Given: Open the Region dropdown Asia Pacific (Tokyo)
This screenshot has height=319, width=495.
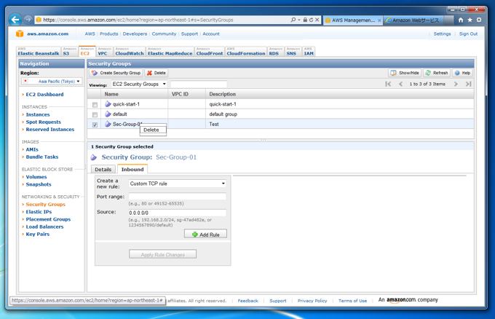Looking at the screenshot, I should click(x=52, y=81).
